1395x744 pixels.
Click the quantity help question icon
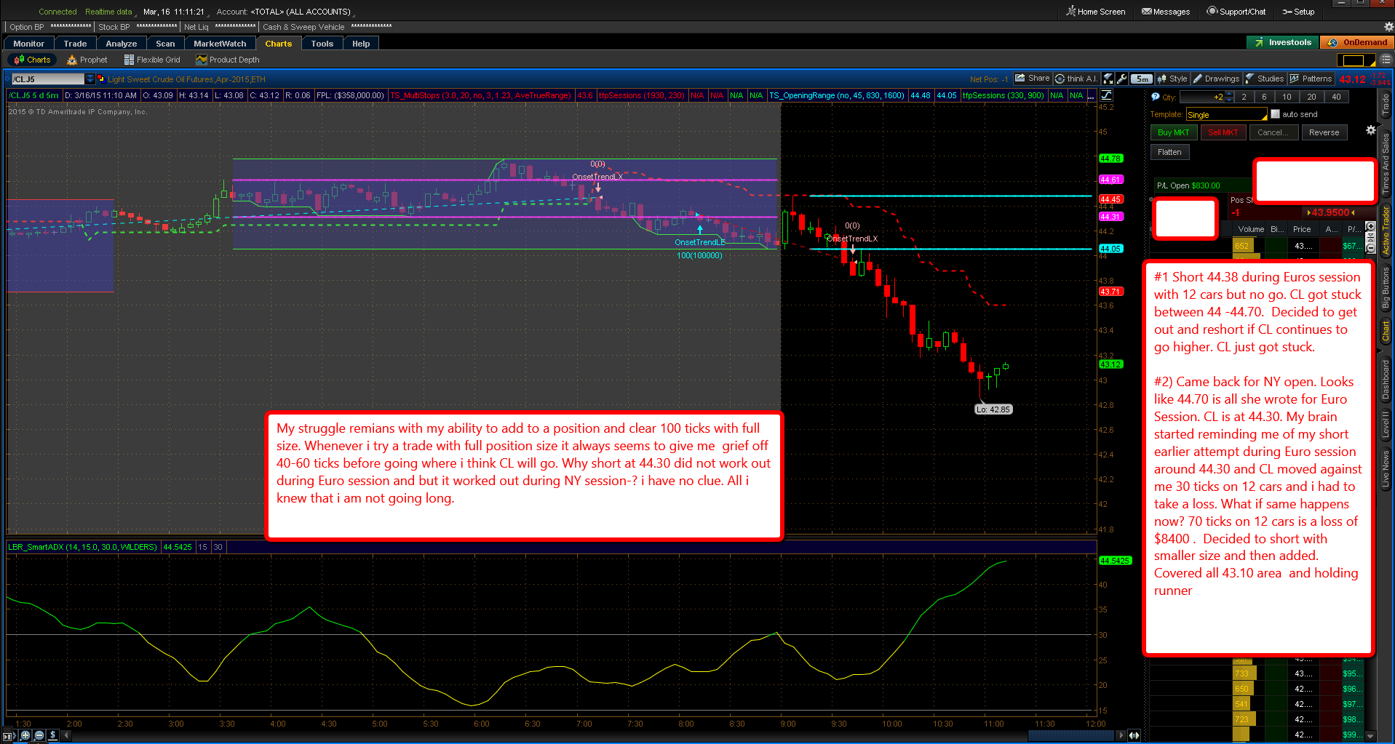point(1156,97)
